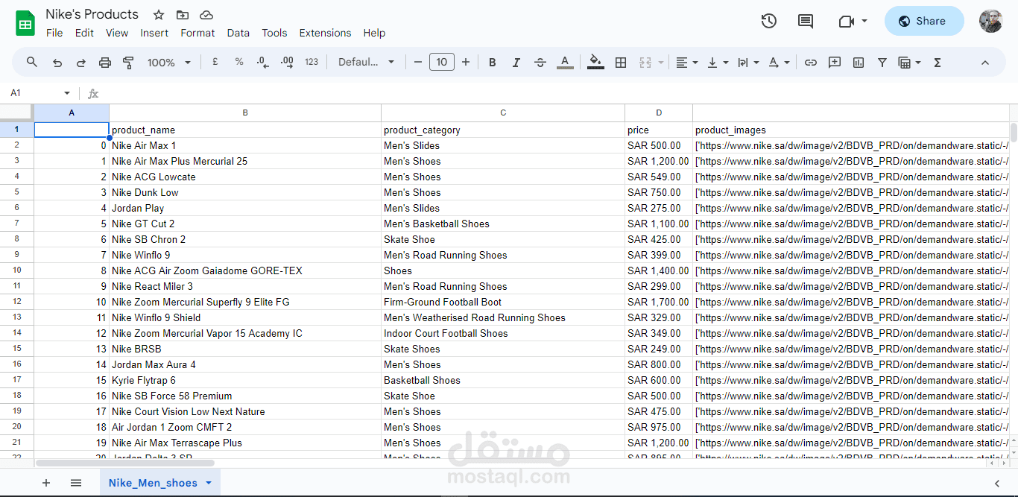Viewport: 1018px width, 497px height.
Task: Open the Google account avatar
Action: click(990, 21)
